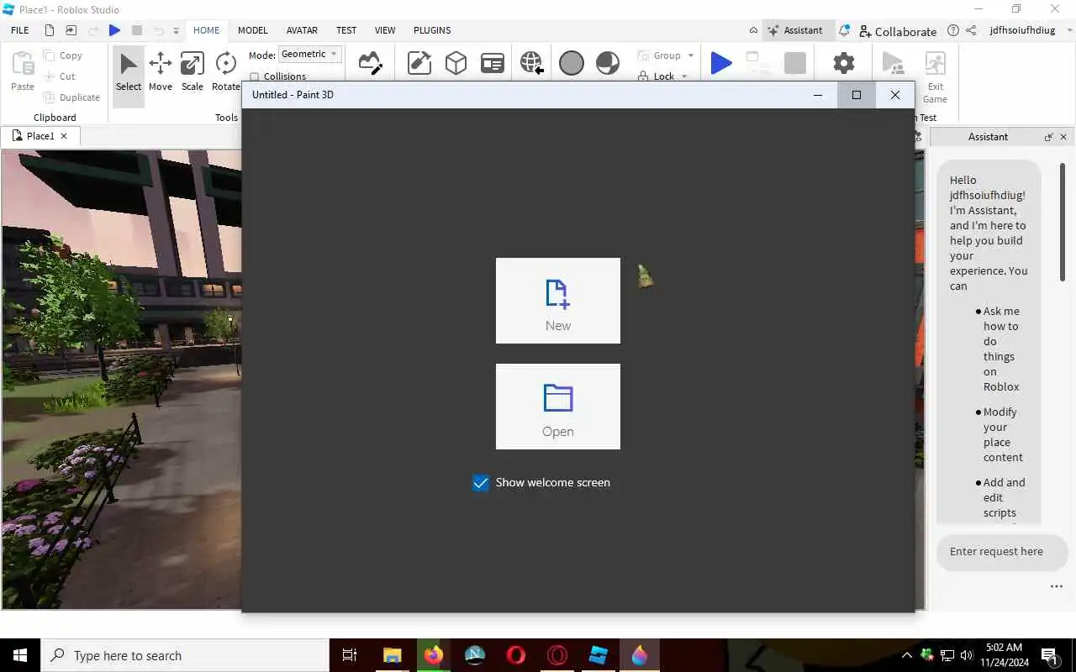
Task: Open the terrain Editor icon
Action: point(370,63)
